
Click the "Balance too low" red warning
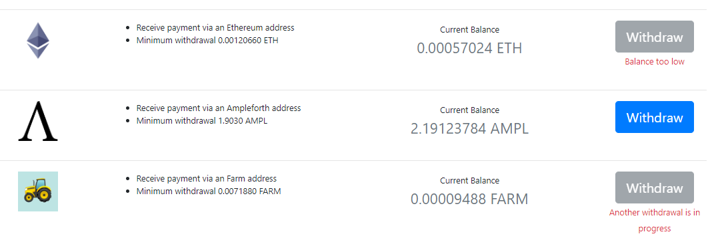click(x=655, y=61)
